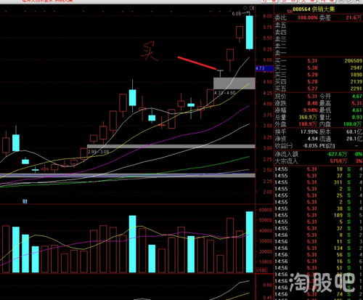Select the tallest cyan candle near 6.09
The width and height of the screenshot is (363, 300).
(x=250, y=33)
